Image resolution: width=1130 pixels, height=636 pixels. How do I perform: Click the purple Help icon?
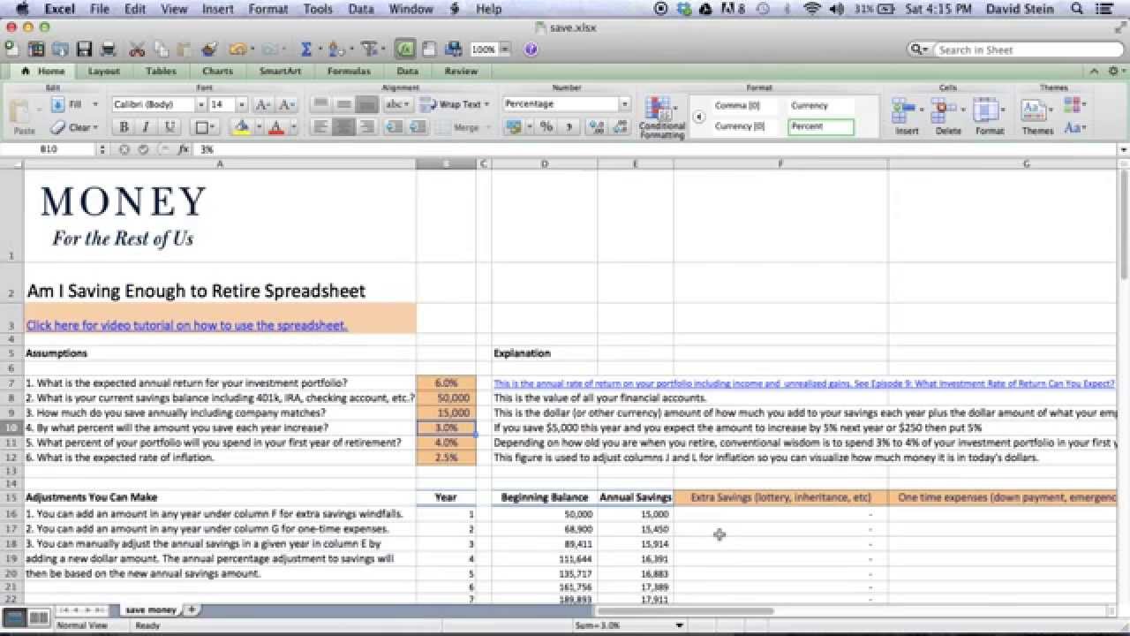click(x=531, y=49)
